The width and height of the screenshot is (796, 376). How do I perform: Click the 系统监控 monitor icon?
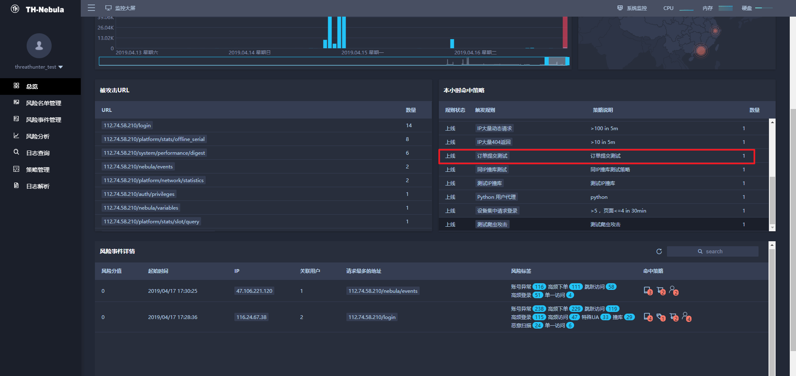[x=620, y=8]
